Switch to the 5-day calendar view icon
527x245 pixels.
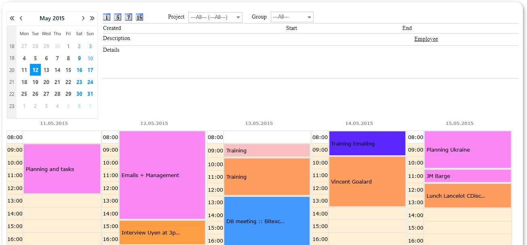click(x=118, y=17)
